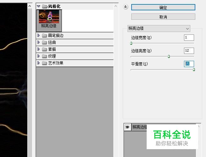Image resolution: width=206 pixels, height=157 pixels.
Task: Expand the 艺术效果 folder
Action: click(39, 63)
